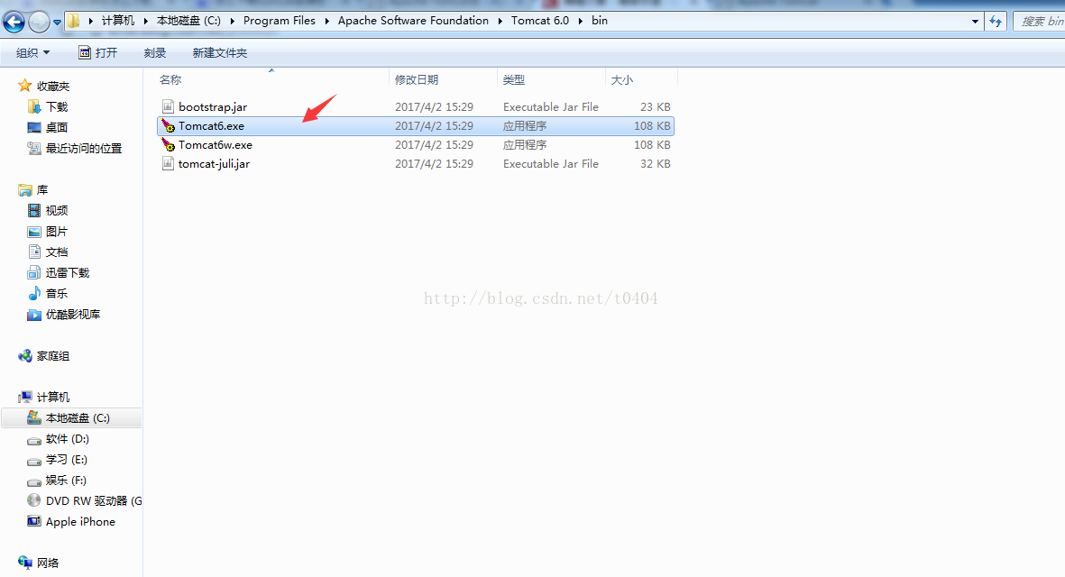The height and width of the screenshot is (577, 1065).
Task: Click 刻录 in the toolbar
Action: click(155, 53)
